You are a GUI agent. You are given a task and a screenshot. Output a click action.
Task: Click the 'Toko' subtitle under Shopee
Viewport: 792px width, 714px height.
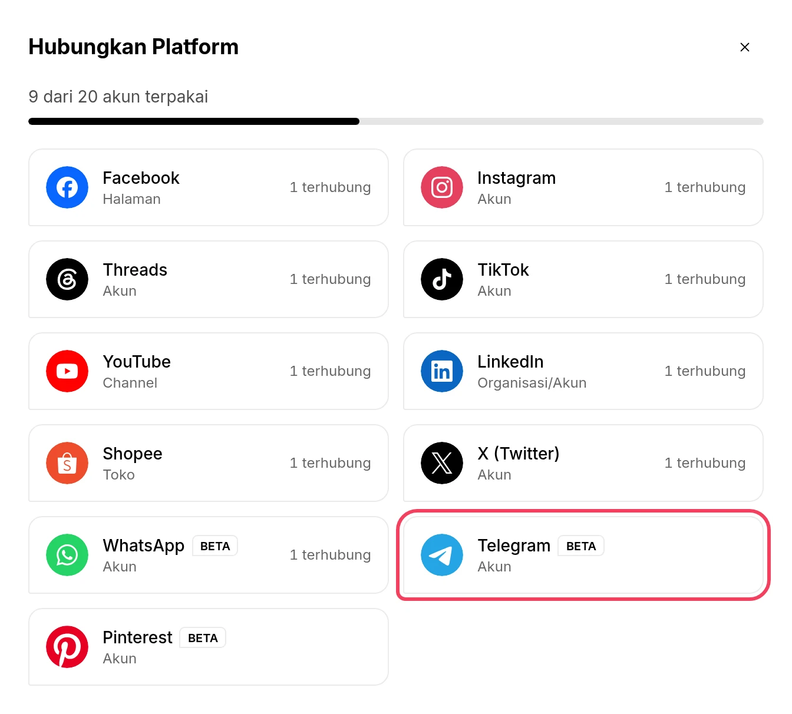[118, 475]
